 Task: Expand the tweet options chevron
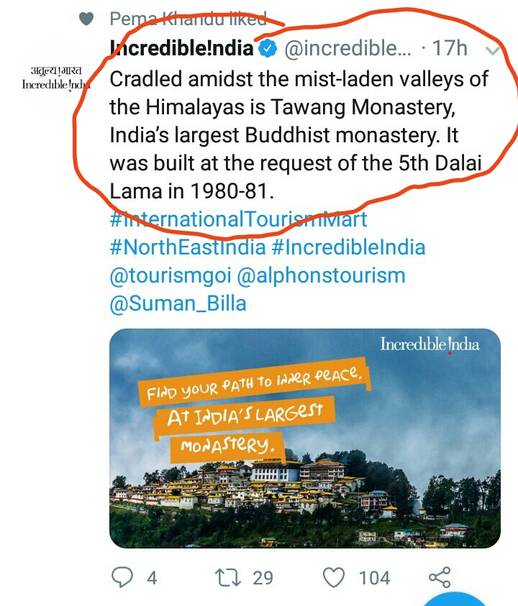coord(493,50)
